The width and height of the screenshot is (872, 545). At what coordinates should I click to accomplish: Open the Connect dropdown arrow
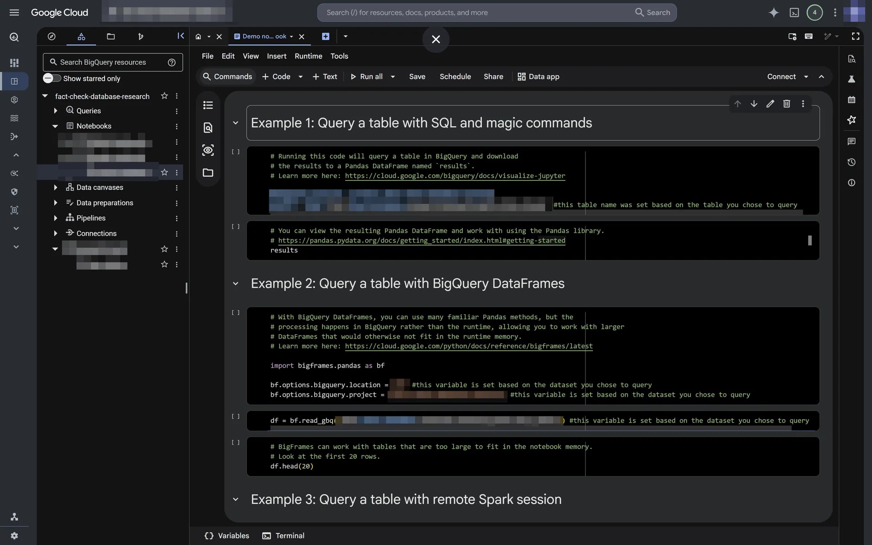pos(806,77)
